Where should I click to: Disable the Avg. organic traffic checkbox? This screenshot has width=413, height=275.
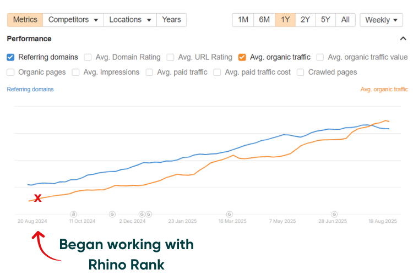[242, 57]
